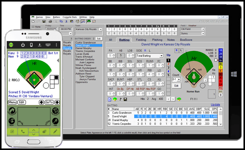
Task: Switch to the Pitching tab
Action: (x=157, y=40)
